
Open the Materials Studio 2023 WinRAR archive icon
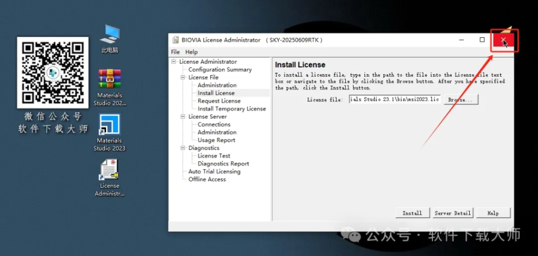point(110,79)
